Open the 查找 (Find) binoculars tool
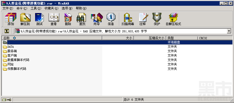 tap(82, 19)
